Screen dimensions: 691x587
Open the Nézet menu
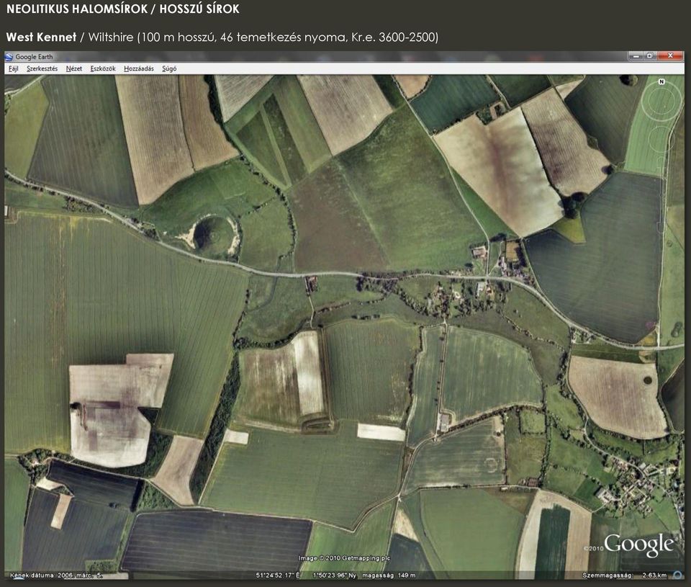[74, 69]
